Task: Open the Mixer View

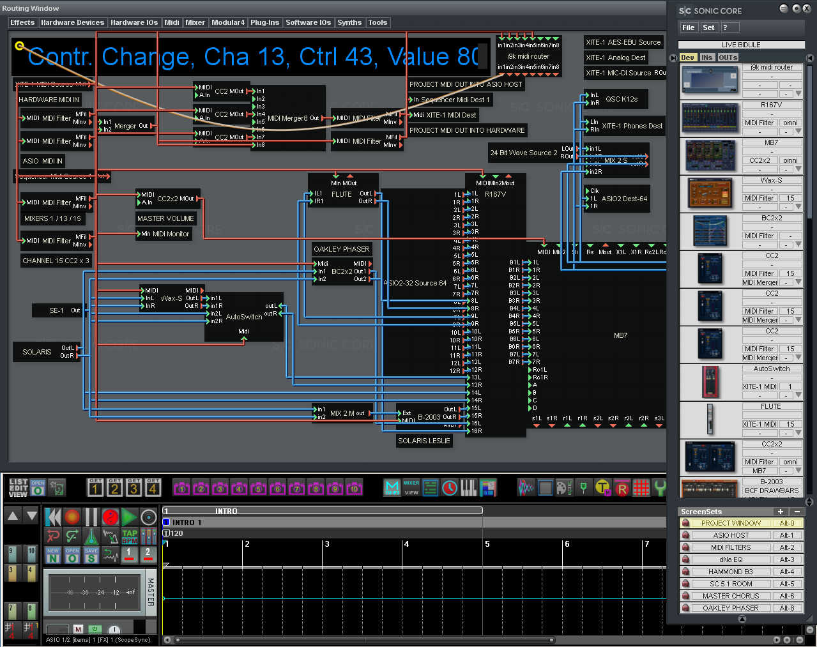Action: click(x=411, y=488)
